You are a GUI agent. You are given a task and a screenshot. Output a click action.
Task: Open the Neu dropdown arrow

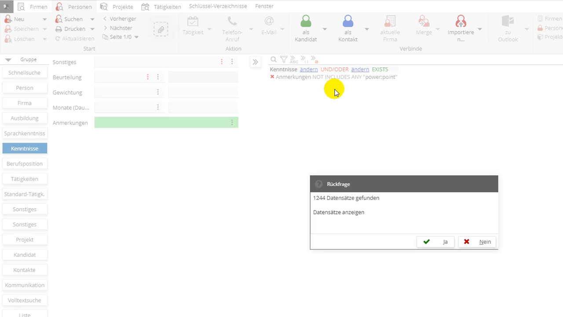click(x=44, y=19)
